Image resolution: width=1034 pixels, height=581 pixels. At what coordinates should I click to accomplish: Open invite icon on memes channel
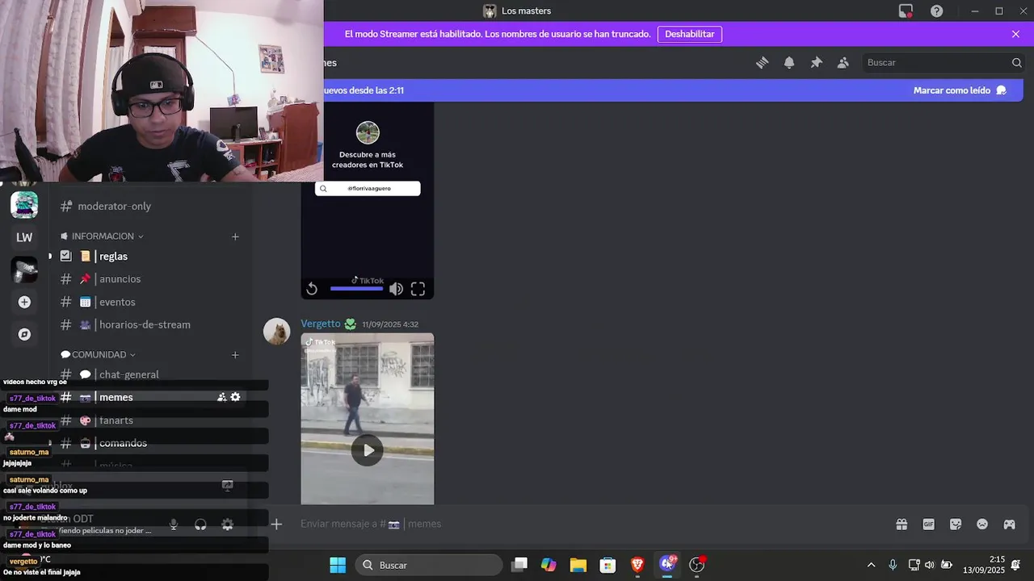[x=221, y=397]
